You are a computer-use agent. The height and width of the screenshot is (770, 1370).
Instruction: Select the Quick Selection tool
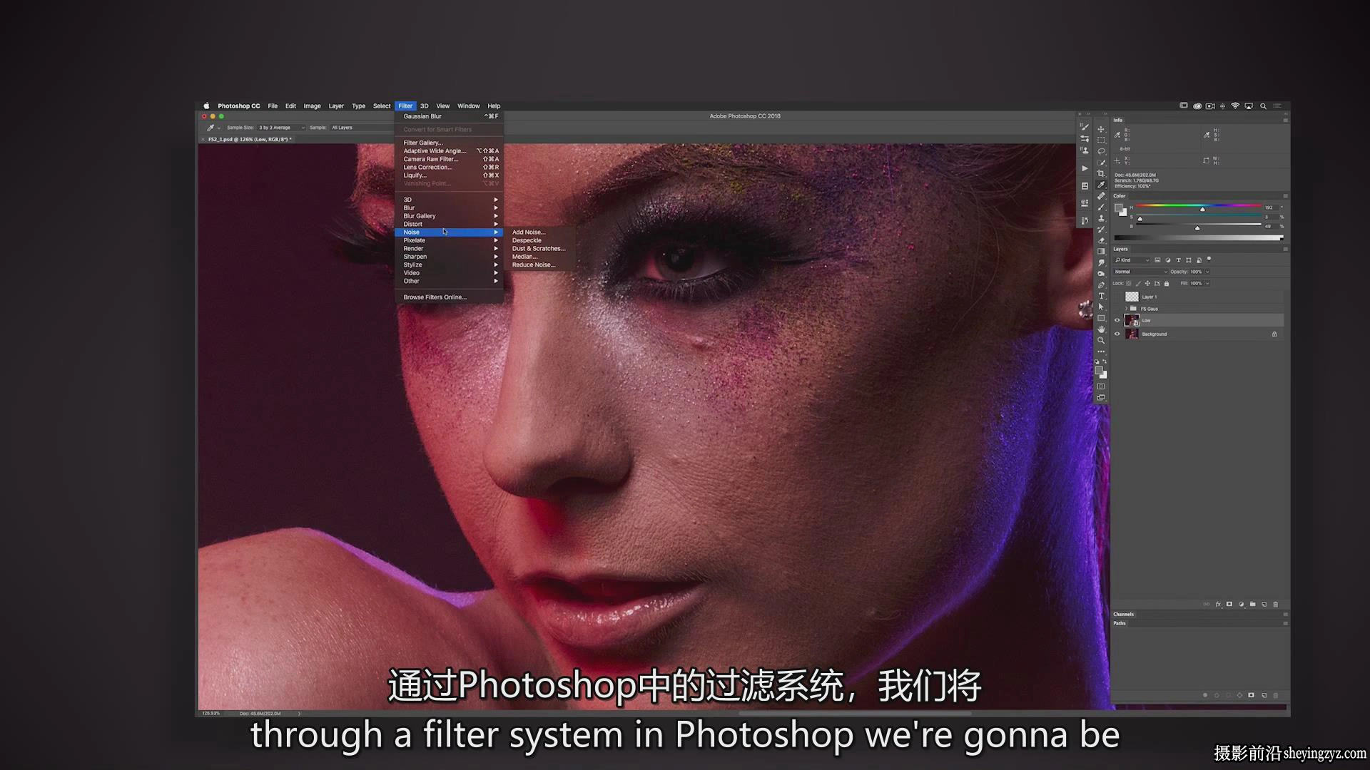[1101, 163]
